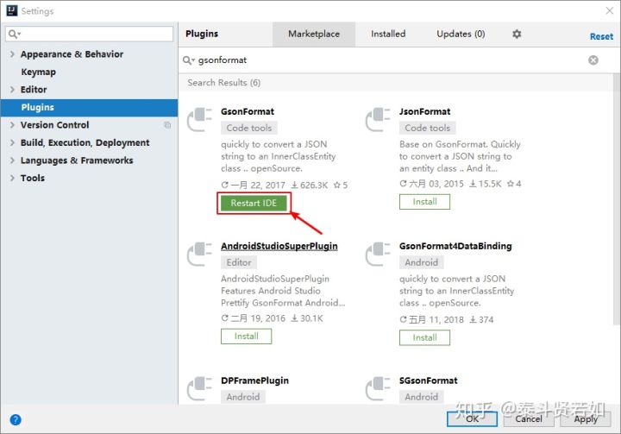Image resolution: width=621 pixels, height=434 pixels.
Task: Open plugin search options magnifier dropdown
Action: pyautogui.click(x=189, y=60)
